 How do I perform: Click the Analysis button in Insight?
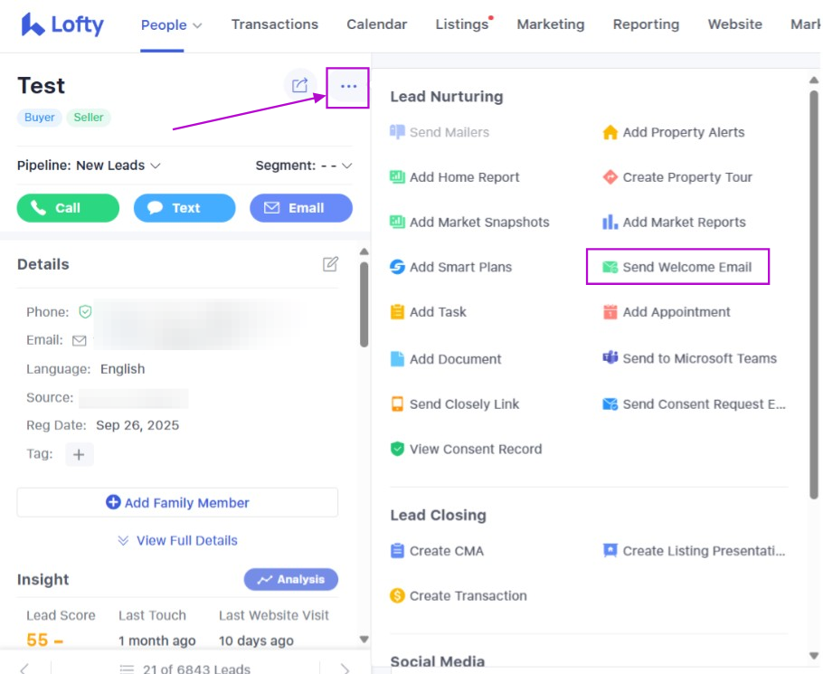[290, 579]
